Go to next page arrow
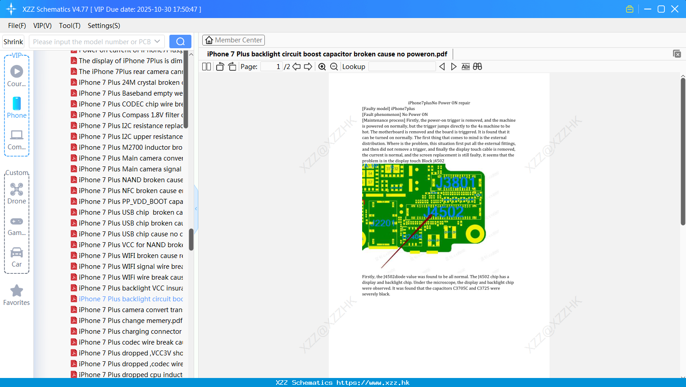 coord(308,66)
